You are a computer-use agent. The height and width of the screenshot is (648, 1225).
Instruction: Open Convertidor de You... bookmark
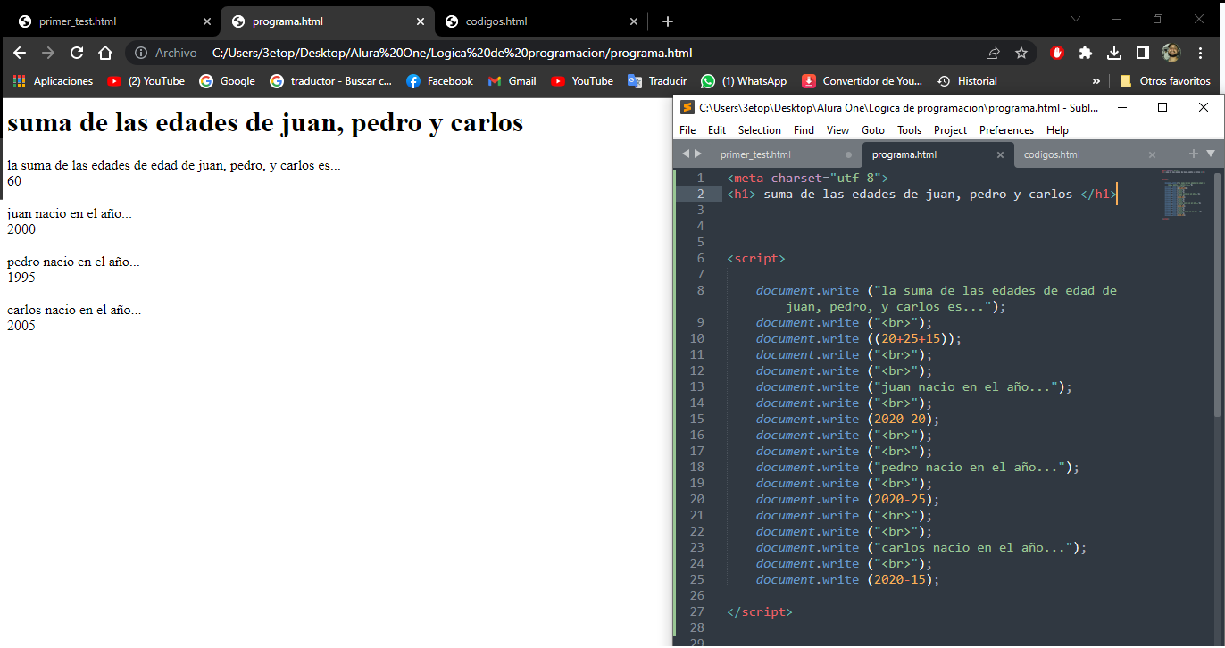(x=862, y=81)
